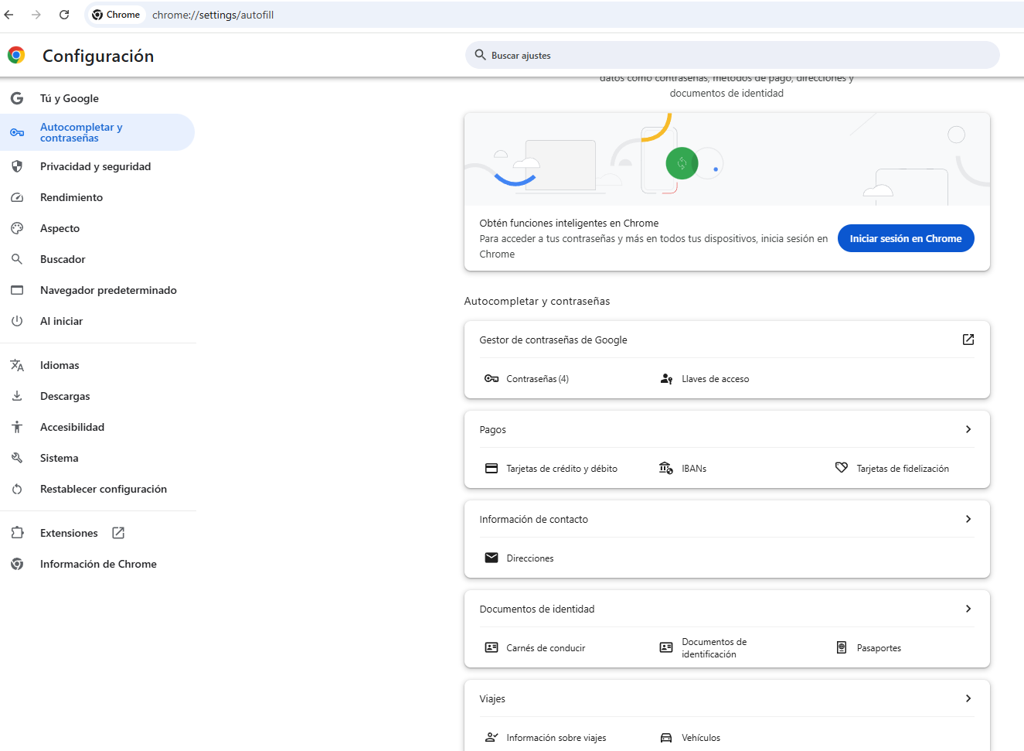Click the car icon beside Vehículos
The image size is (1024, 751).
point(666,737)
